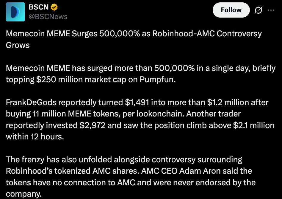This screenshot has width=282, height=199.
Task: Click the name 'FrankDeGods' in the post
Action: [x=31, y=102]
